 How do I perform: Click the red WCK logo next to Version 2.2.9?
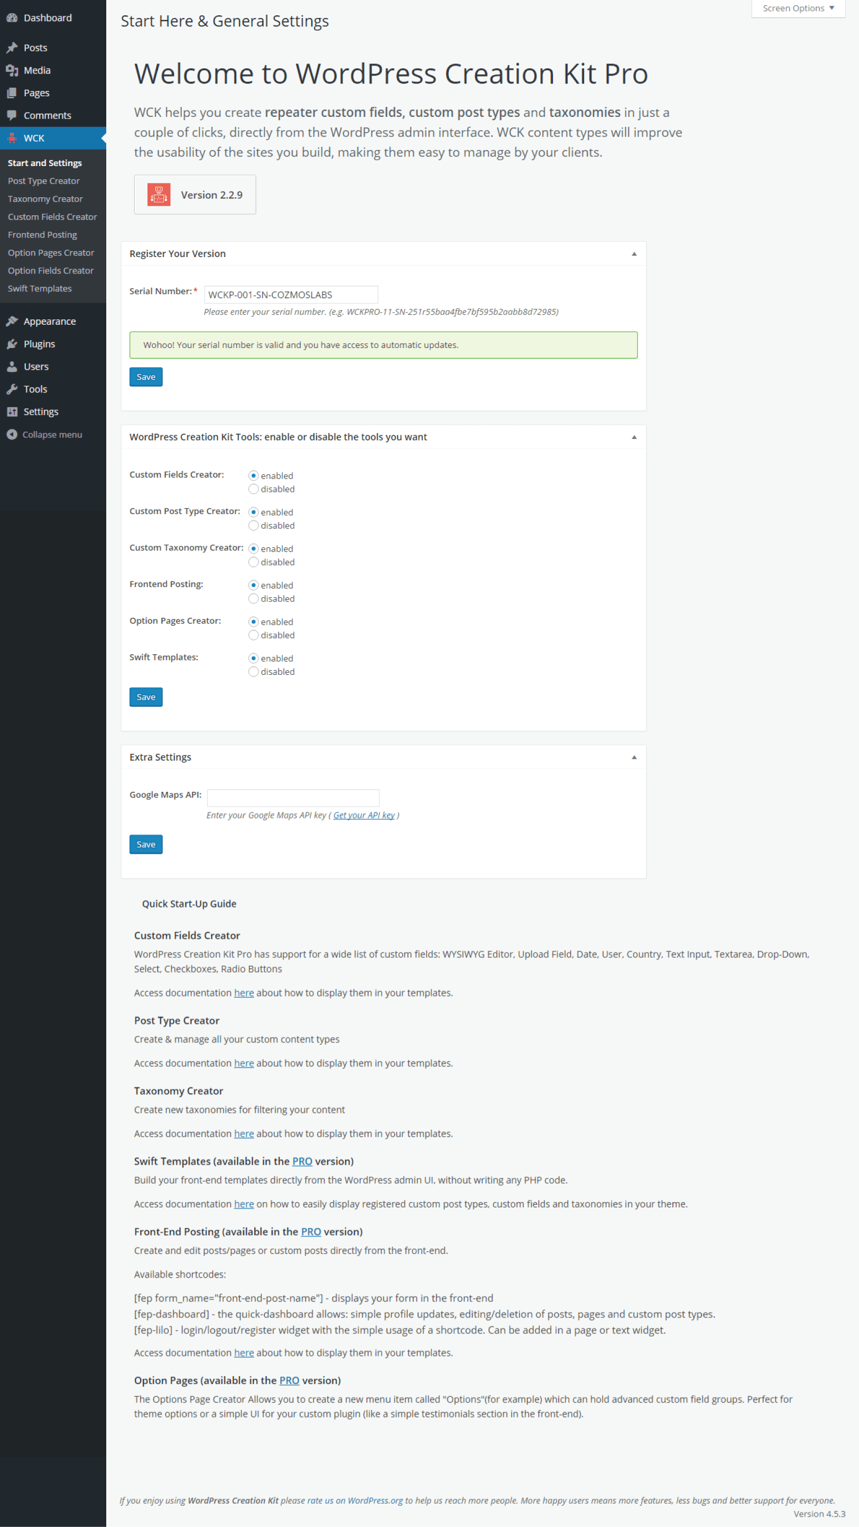coord(159,195)
